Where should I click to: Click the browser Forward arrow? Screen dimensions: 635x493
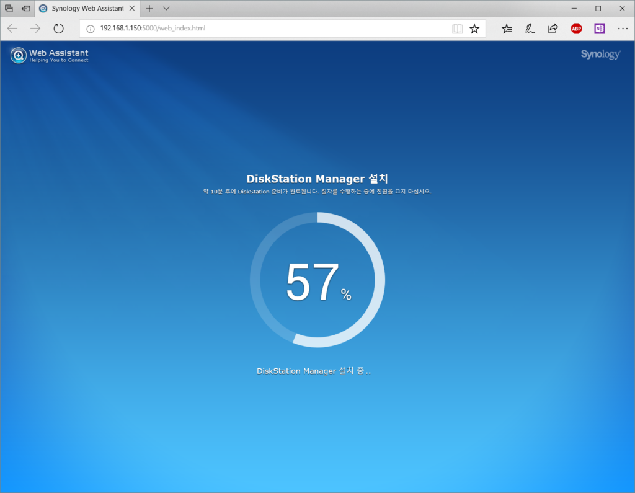pyautogui.click(x=35, y=29)
